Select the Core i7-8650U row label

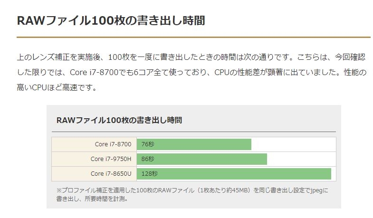tap(111, 174)
